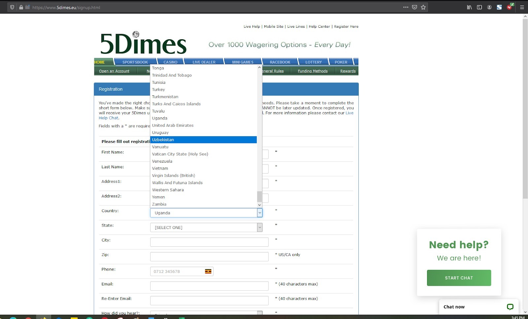Switch to LIVE DEALER tab

click(x=204, y=62)
